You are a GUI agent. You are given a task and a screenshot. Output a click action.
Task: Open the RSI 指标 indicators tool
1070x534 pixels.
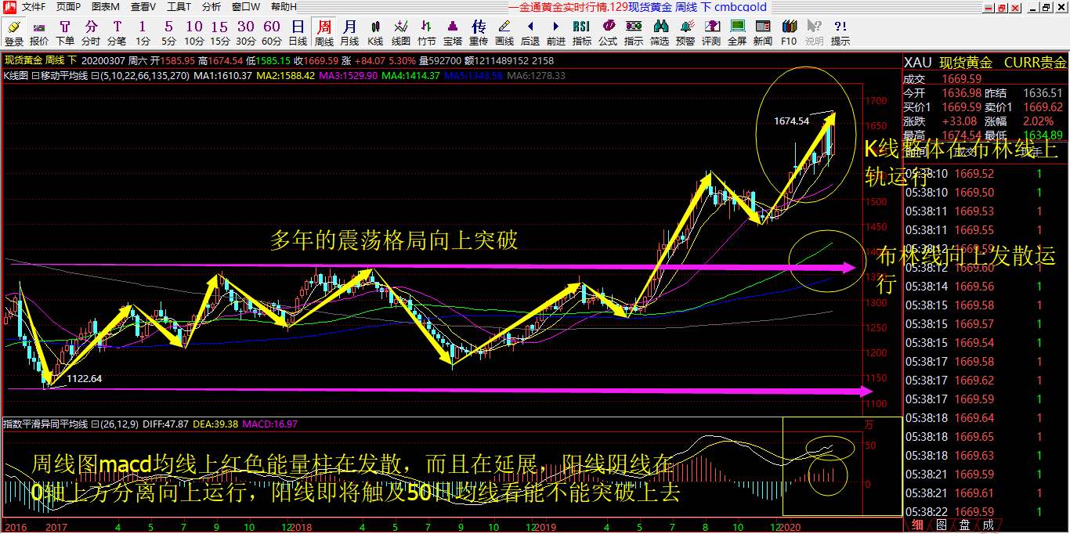(x=582, y=33)
